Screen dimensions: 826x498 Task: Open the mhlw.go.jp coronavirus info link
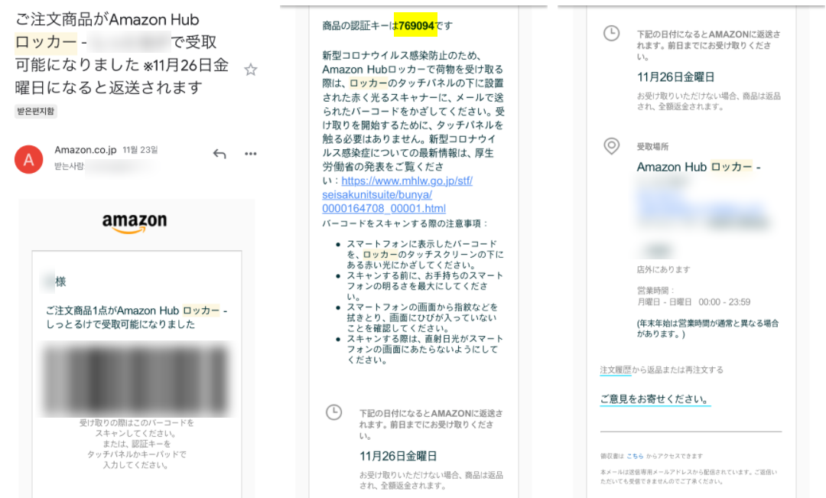(x=398, y=194)
